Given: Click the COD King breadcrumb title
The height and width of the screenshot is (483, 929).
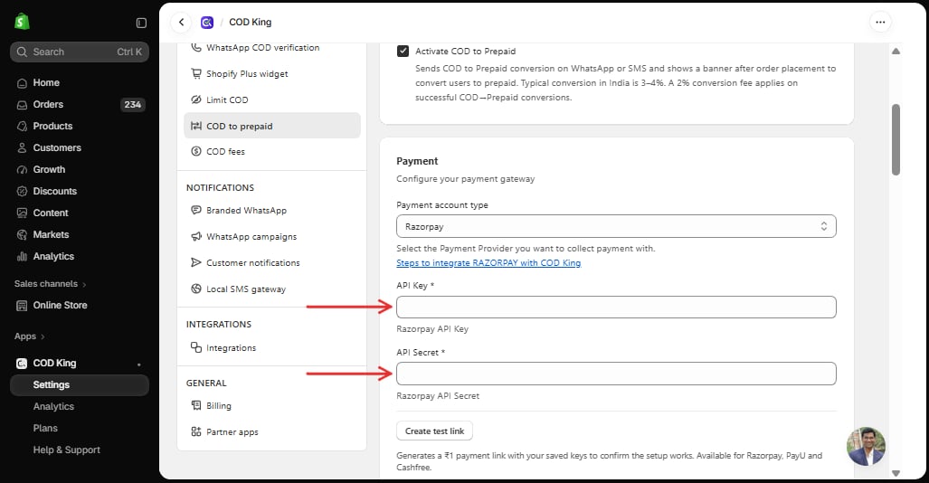Looking at the screenshot, I should [x=250, y=22].
